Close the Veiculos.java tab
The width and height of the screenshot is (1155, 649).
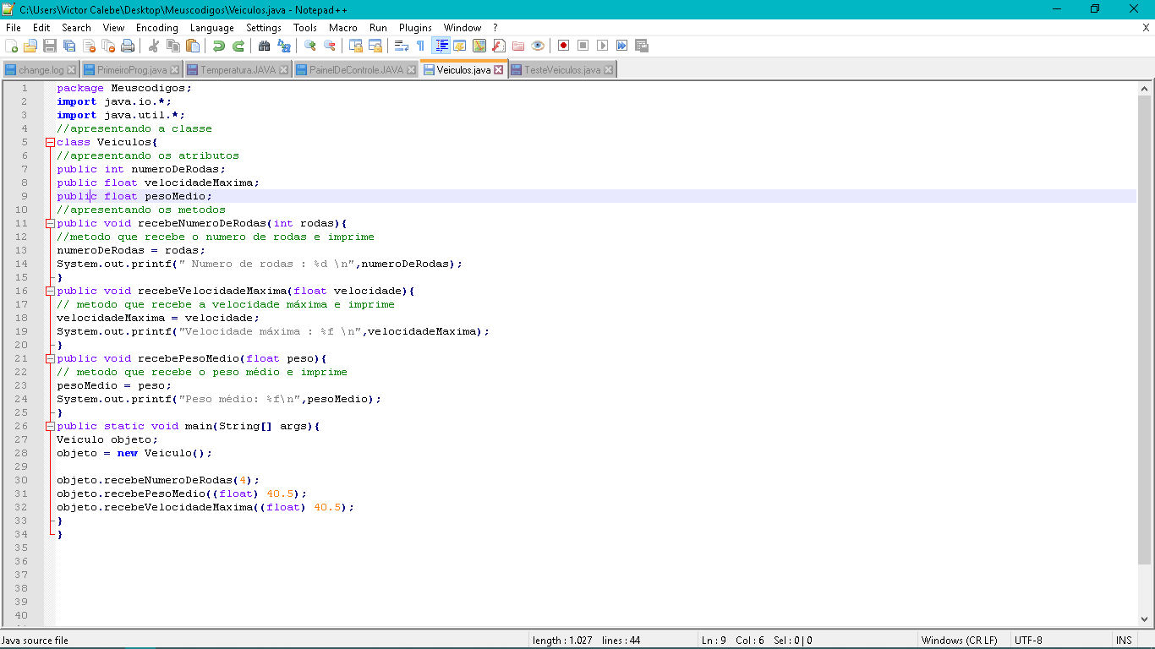[x=498, y=70]
